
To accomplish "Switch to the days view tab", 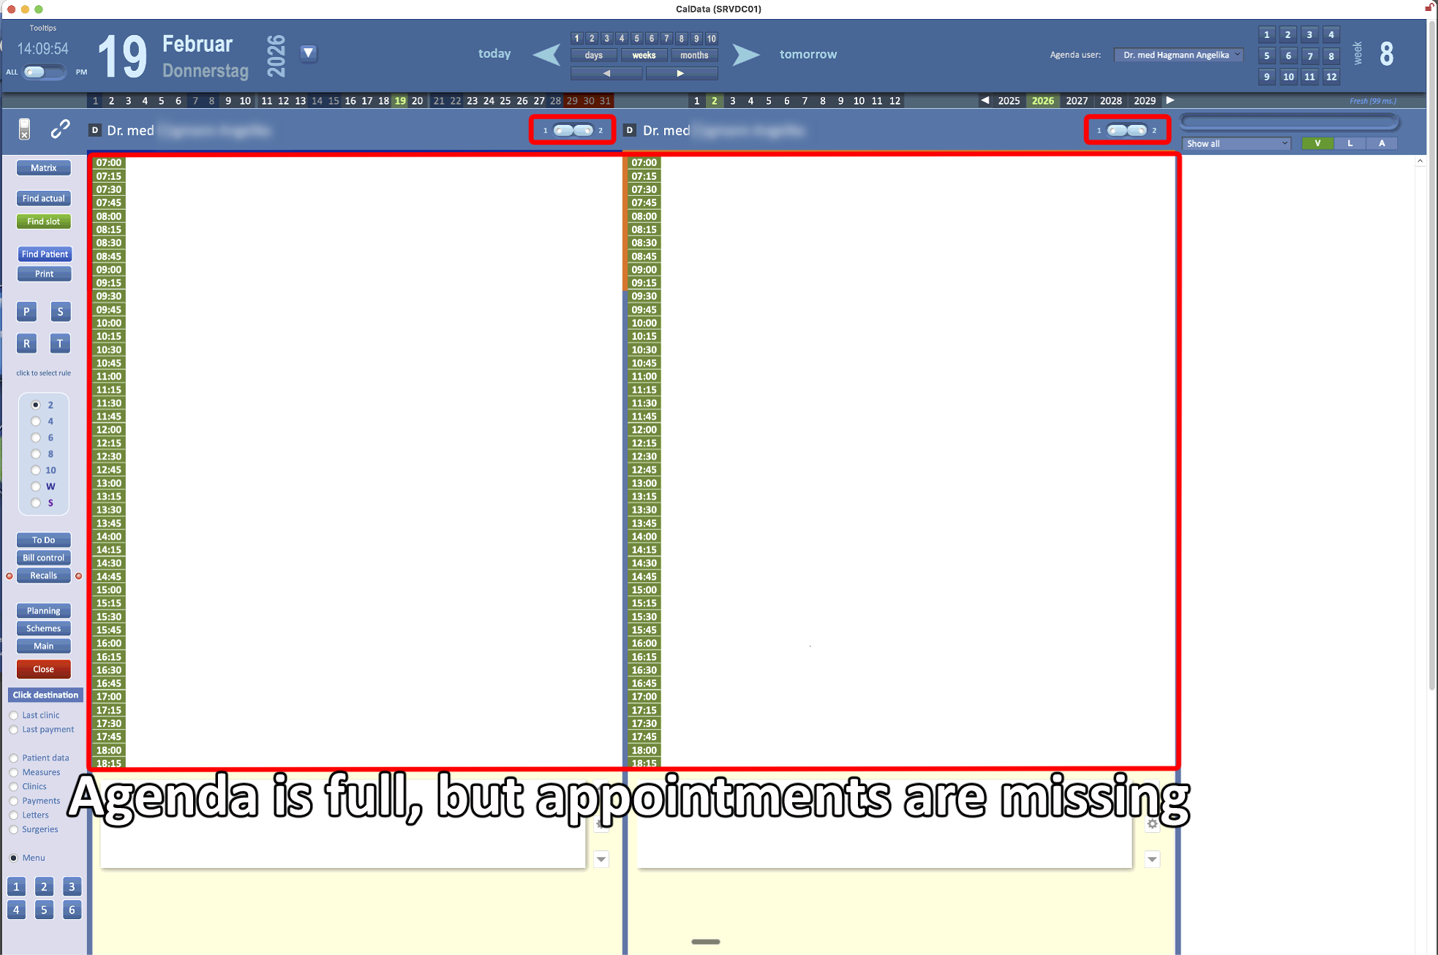I will [x=593, y=56].
